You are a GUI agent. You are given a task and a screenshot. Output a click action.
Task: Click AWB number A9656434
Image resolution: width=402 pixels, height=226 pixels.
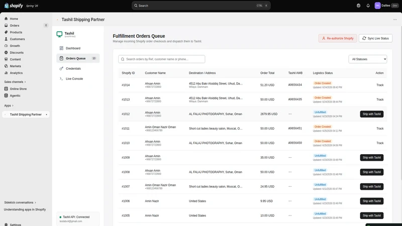click(295, 85)
